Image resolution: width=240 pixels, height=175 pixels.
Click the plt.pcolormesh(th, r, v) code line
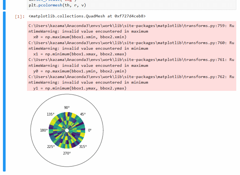[57, 5]
